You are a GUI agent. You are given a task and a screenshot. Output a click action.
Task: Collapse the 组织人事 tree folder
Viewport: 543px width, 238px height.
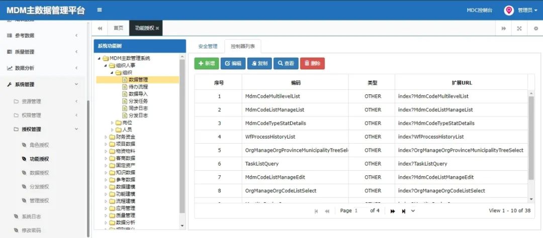[106, 65]
